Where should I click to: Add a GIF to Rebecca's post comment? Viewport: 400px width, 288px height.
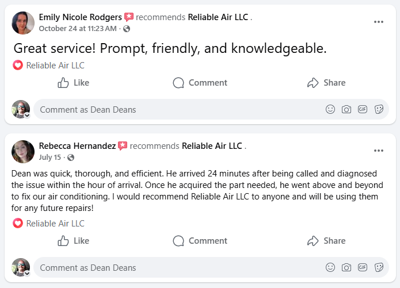coord(363,267)
